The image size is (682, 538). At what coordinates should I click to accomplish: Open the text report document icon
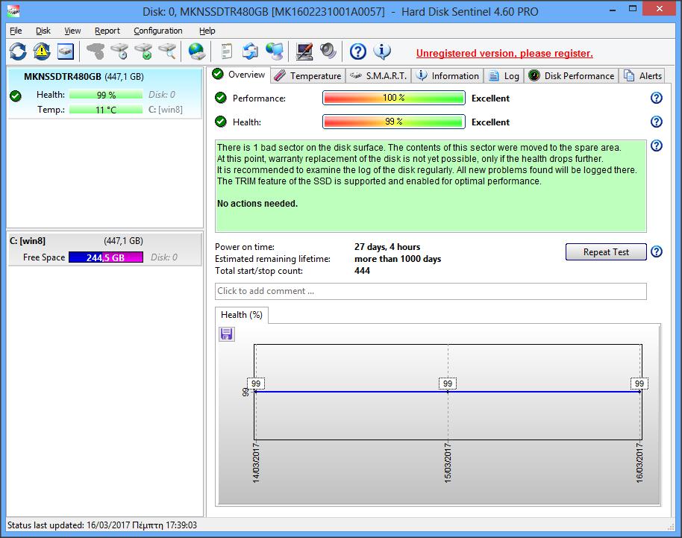tap(227, 51)
